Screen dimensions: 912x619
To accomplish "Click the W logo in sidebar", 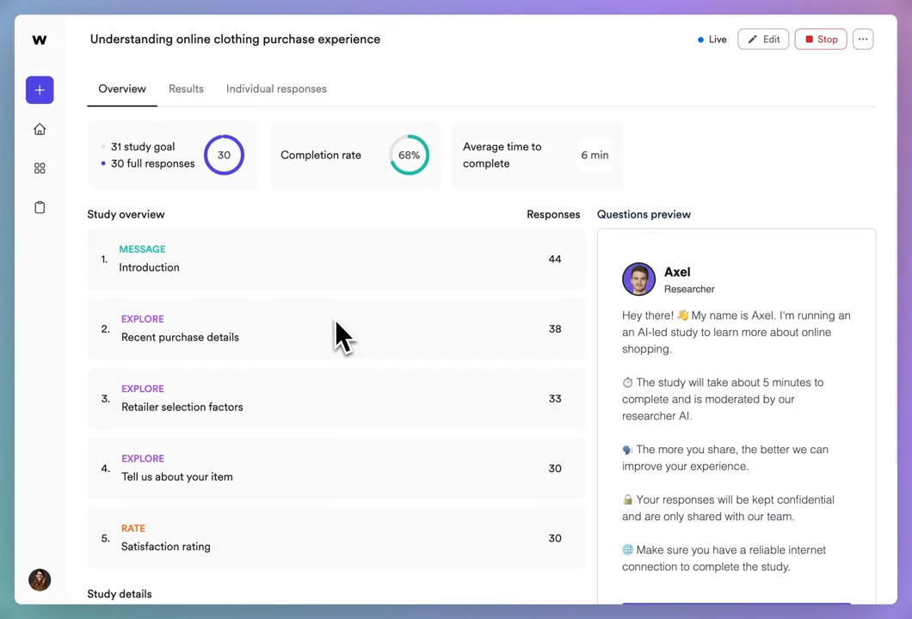I will coord(40,40).
